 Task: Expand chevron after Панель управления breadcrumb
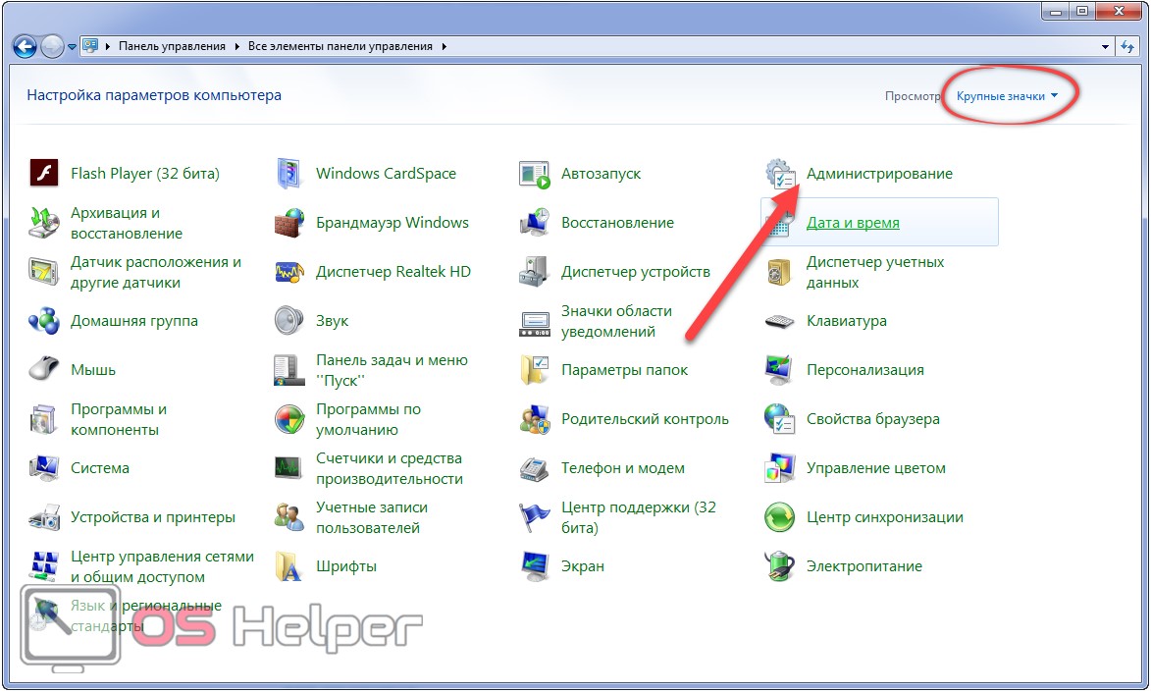click(237, 46)
